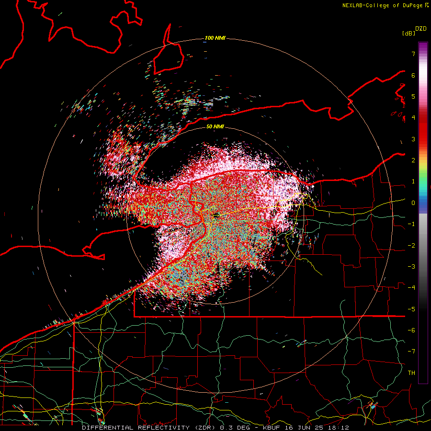
Task: Click the KBUF 16 JUN 25 18:12 timestamp
Action: coord(306,428)
